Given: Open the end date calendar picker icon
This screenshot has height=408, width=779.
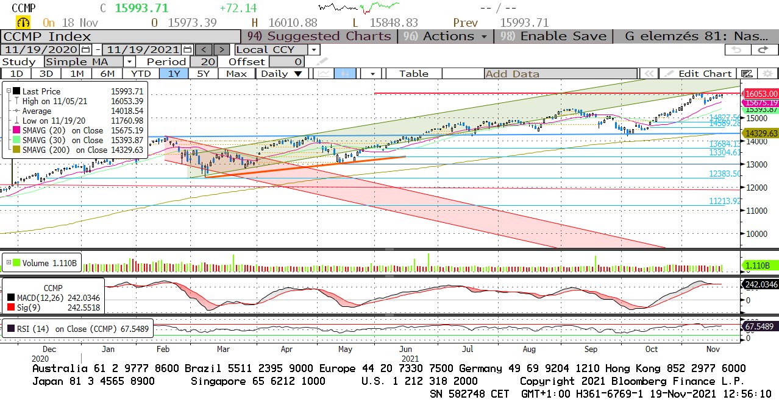Looking at the screenshot, I should click(x=188, y=49).
